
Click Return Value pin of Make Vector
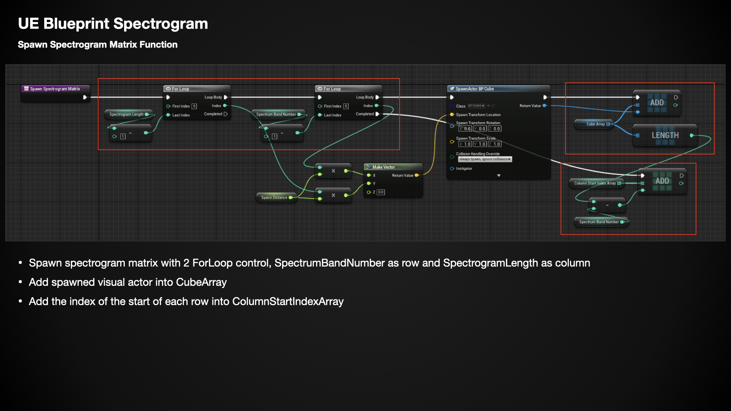417,175
